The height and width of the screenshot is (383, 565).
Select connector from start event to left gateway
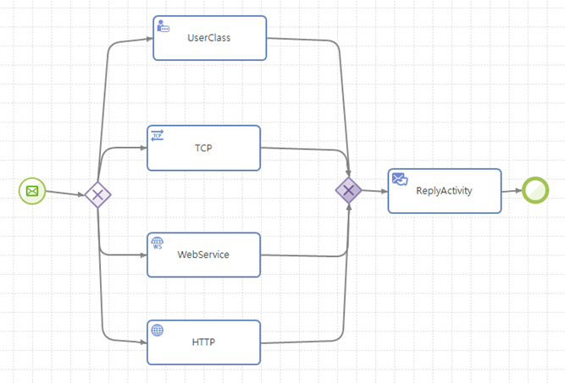pyautogui.click(x=64, y=193)
